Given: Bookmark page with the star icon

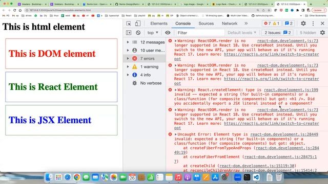Looking at the screenshot, I should tap(269, 10).
